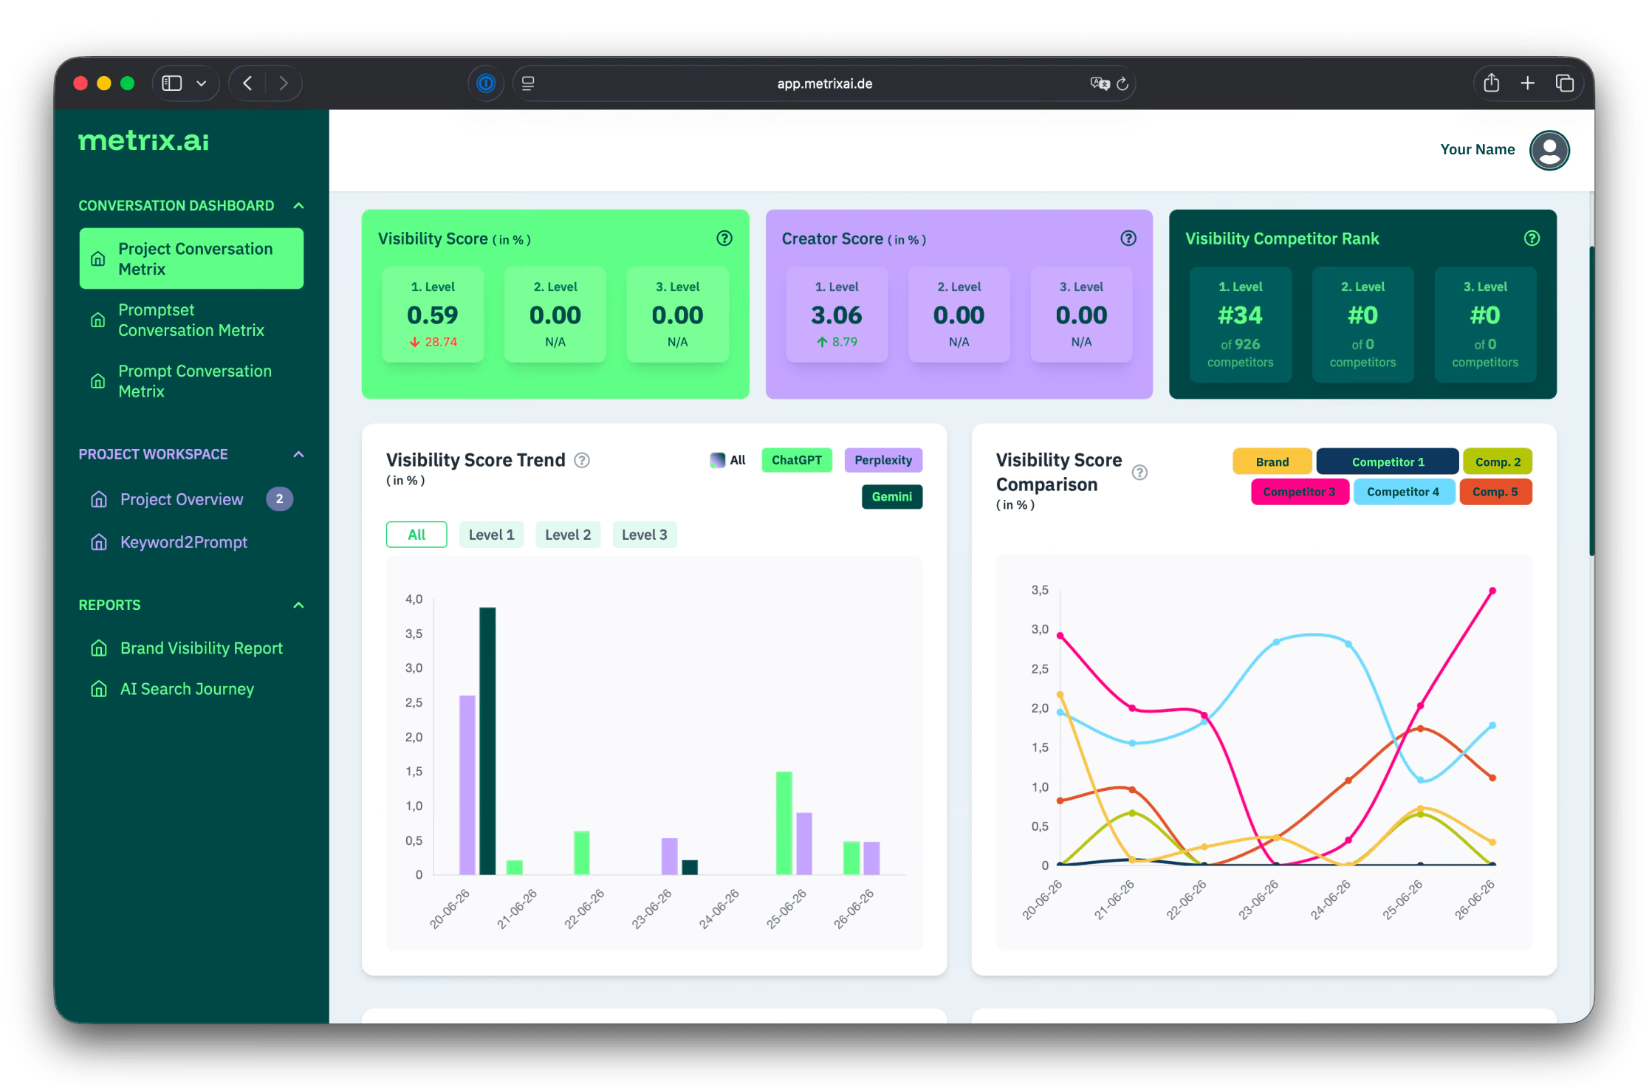Open the user profile avatar

pos(1549,150)
